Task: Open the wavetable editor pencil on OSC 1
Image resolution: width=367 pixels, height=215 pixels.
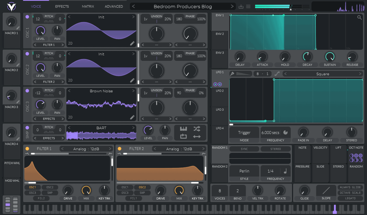Action: pos(132,44)
